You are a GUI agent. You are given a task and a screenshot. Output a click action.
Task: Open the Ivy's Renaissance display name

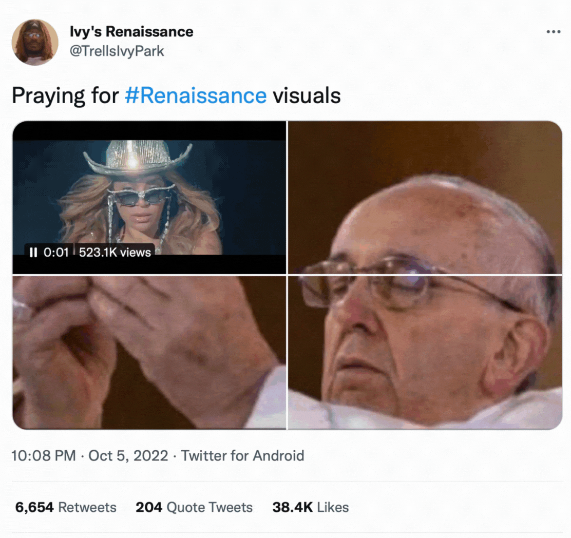point(131,32)
